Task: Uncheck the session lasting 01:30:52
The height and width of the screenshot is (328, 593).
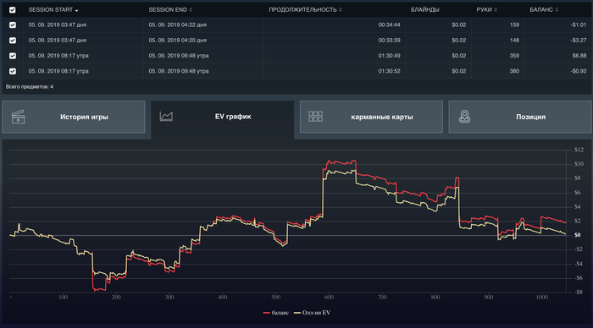Action: coord(13,71)
